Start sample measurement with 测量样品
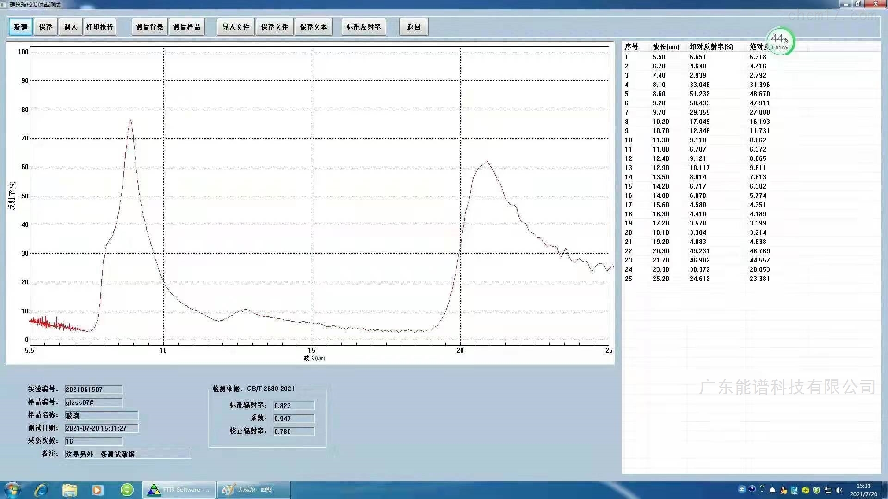The image size is (888, 499). click(x=187, y=27)
